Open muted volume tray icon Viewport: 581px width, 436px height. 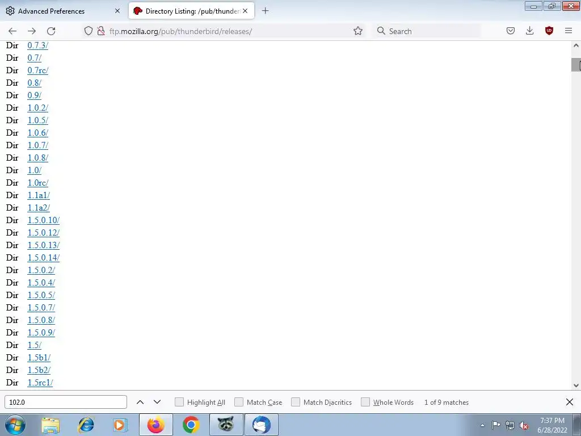tap(524, 425)
